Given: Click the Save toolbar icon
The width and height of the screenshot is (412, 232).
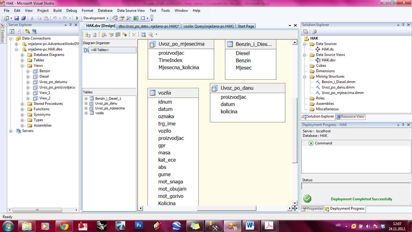Looking at the screenshot, I should (x=16, y=18).
